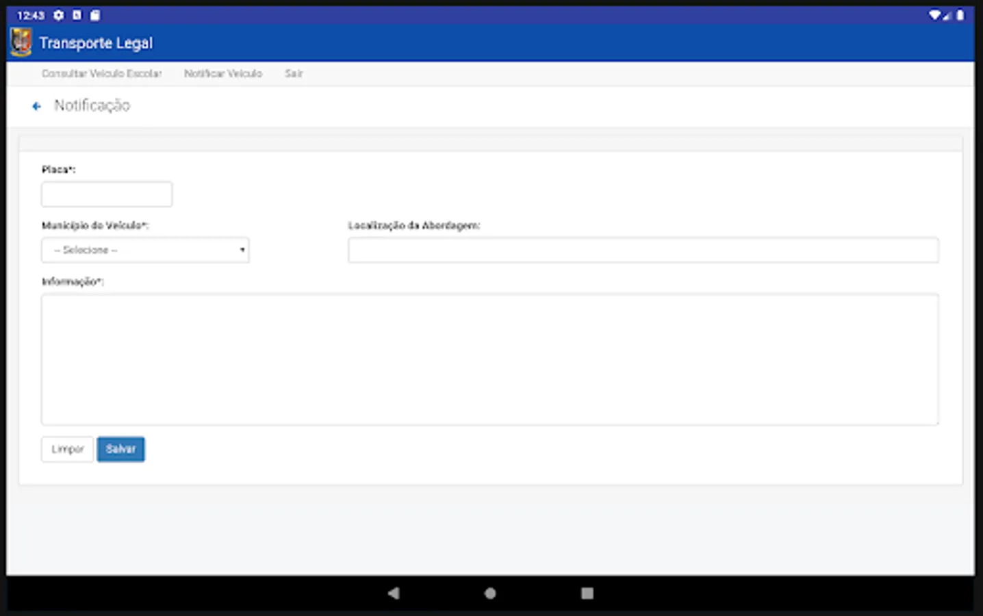Open the Município do Veículo dropdown
The height and width of the screenshot is (616, 983).
145,250
